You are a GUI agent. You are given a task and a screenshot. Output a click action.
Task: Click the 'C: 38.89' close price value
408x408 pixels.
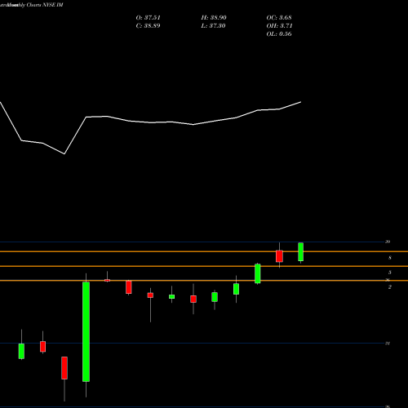pyautogui.click(x=148, y=26)
